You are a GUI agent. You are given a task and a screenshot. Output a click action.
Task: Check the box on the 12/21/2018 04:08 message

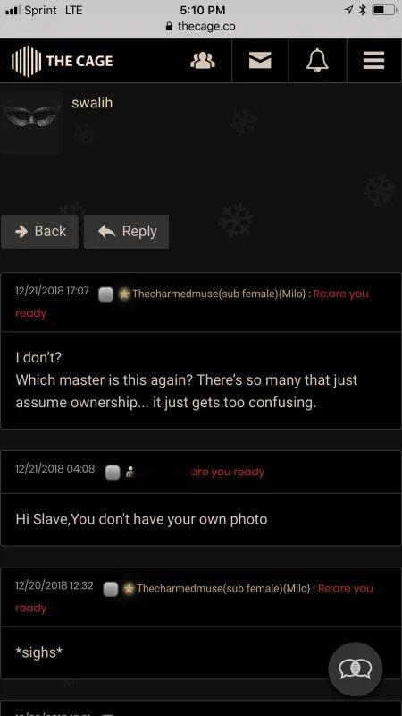113,473
